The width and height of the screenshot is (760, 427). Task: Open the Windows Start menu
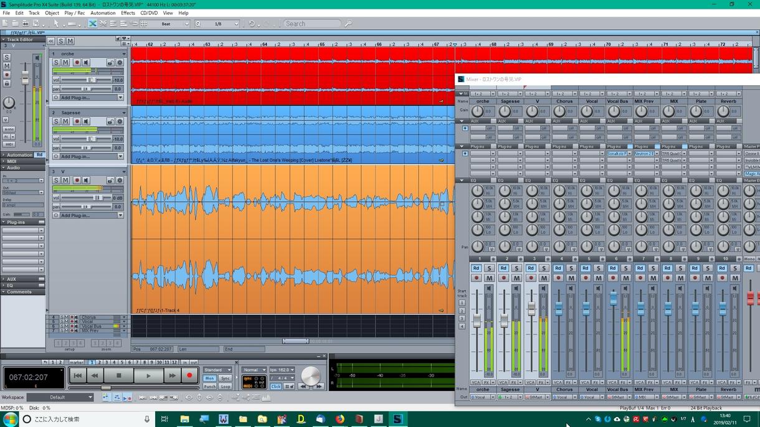coord(10,419)
